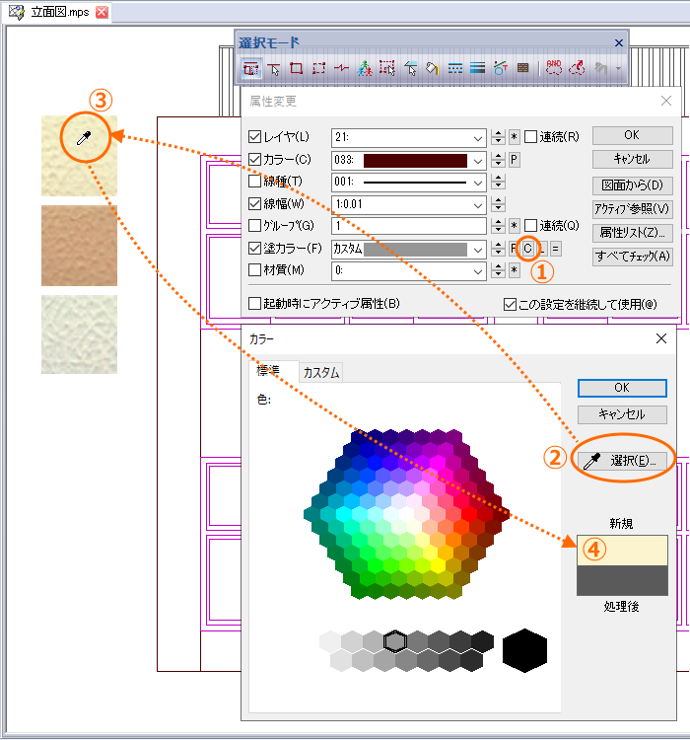Click the paint bucket icon in toolbar
The width and height of the screenshot is (690, 740).
point(432,68)
